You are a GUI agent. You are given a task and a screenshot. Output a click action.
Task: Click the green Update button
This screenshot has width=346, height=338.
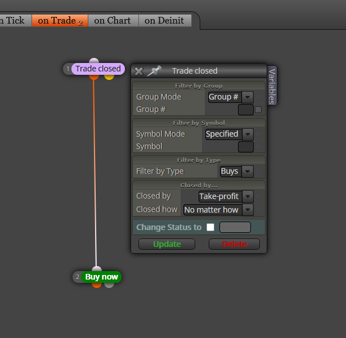click(x=167, y=244)
